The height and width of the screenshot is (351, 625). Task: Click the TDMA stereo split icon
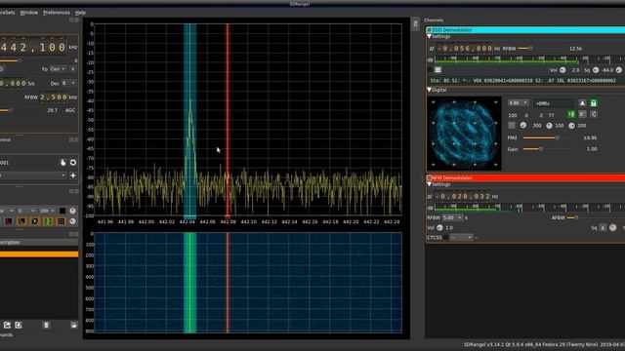pos(594,115)
